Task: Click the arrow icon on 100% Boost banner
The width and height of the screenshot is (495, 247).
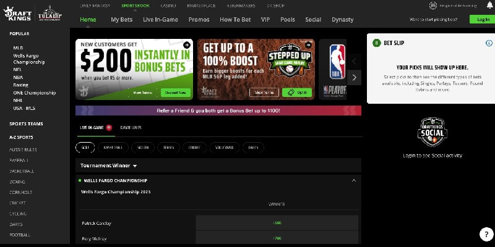Action: pos(308,45)
